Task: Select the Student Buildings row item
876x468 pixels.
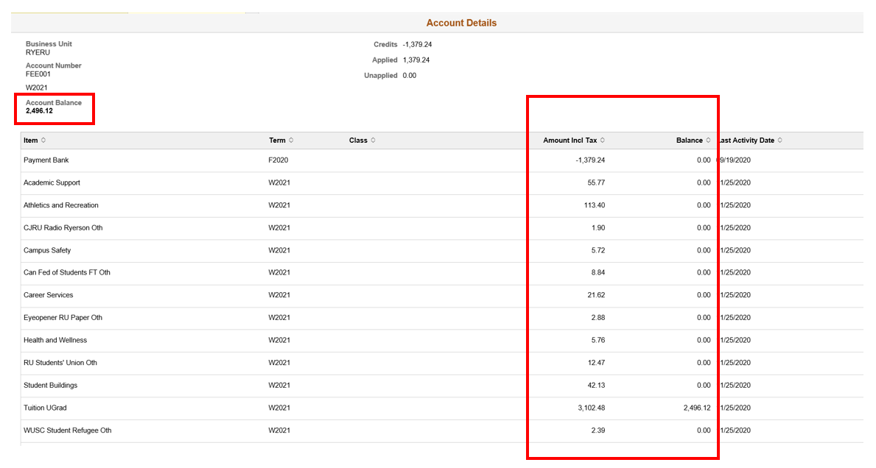Action: coord(50,386)
